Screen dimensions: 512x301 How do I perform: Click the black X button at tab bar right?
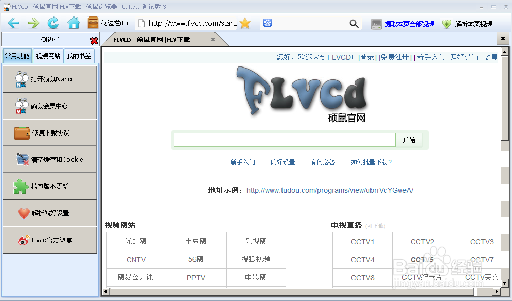(x=503, y=39)
